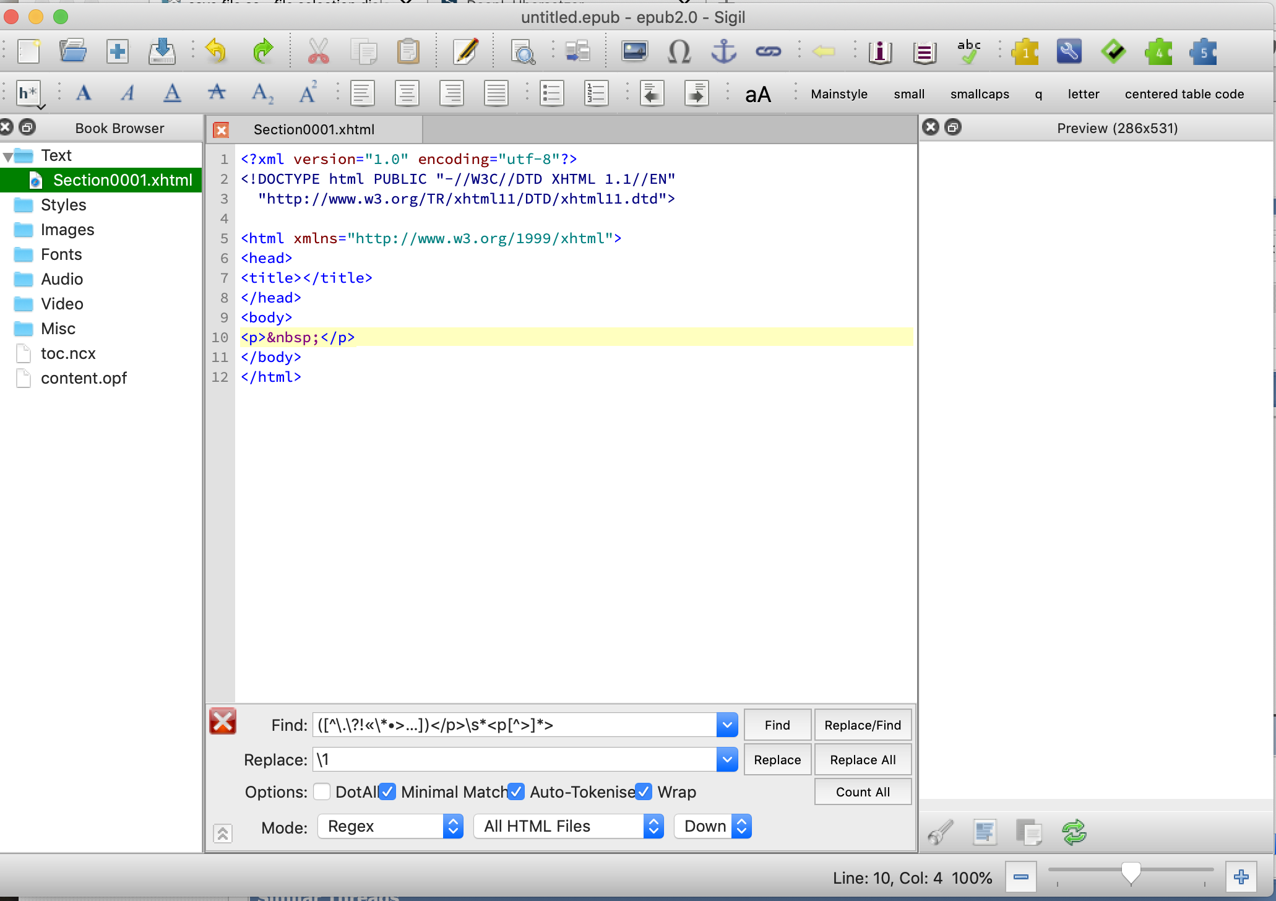Click the anchor Insert ID icon
Screen dimensions: 1276x901
(x=723, y=51)
